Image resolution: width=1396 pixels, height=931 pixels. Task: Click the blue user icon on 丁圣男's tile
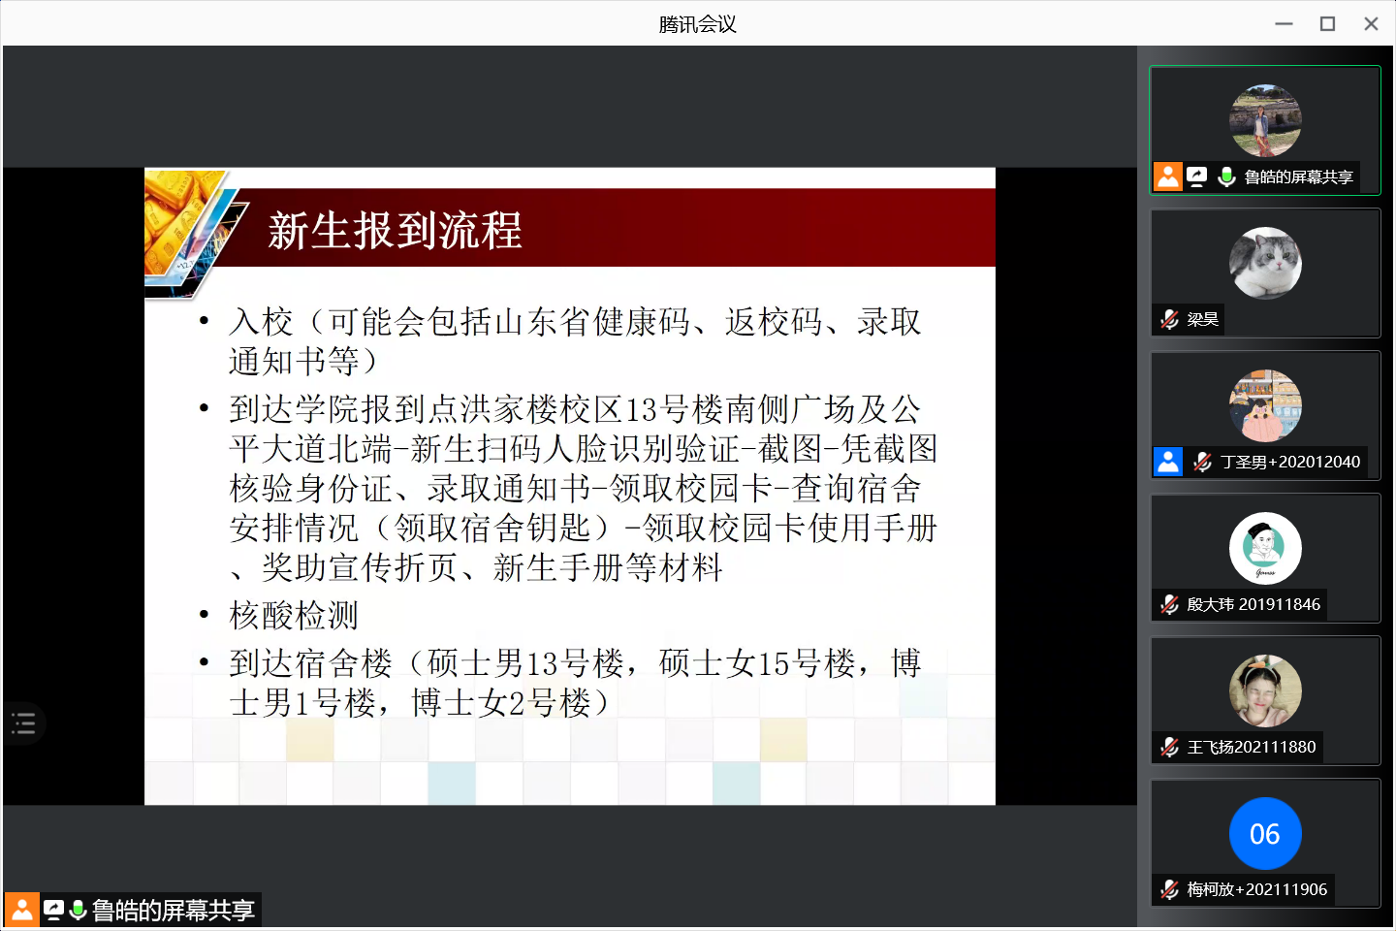coord(1168,462)
